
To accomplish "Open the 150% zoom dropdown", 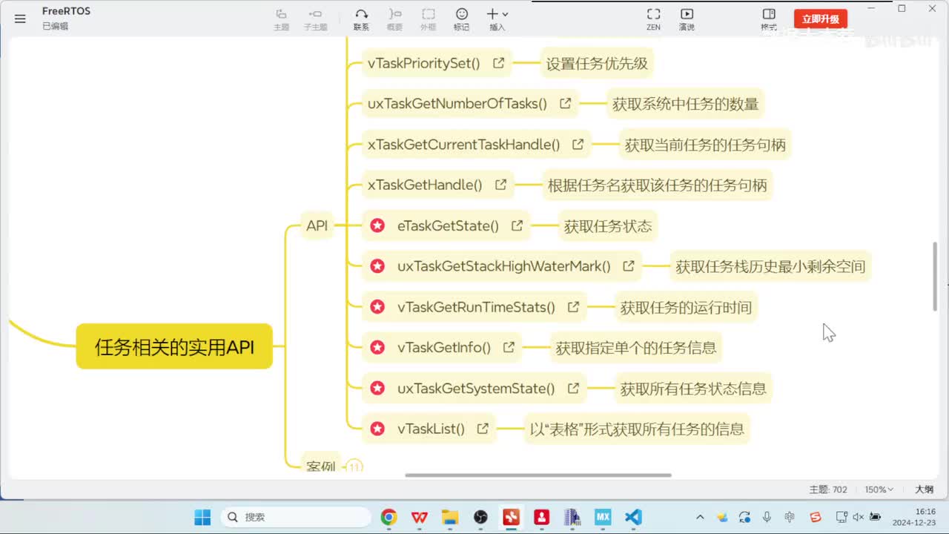I will [879, 489].
